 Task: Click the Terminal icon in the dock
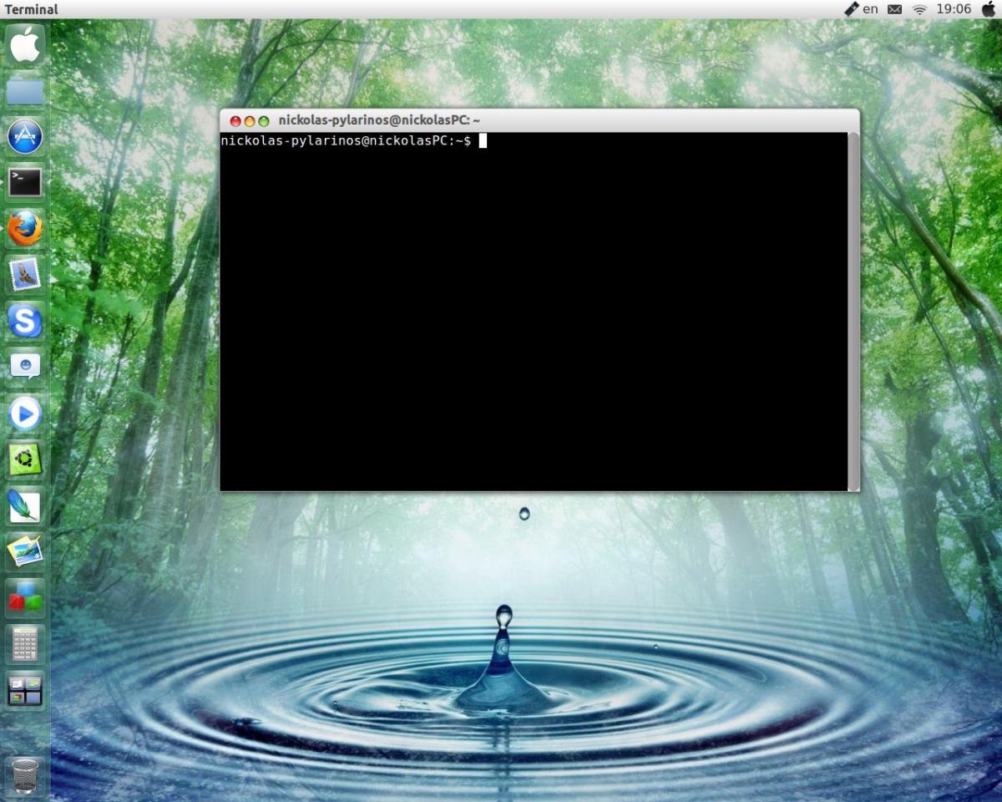point(25,182)
